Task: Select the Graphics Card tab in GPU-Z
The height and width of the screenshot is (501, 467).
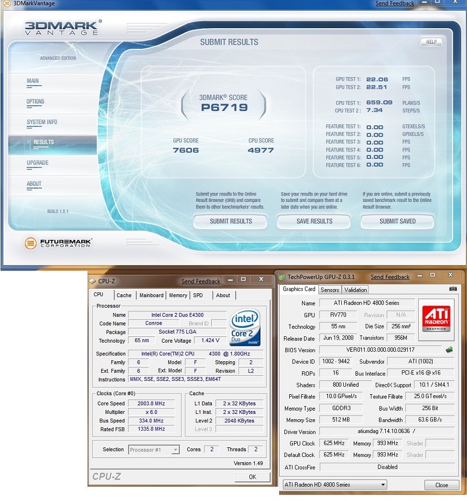Action: [299, 289]
